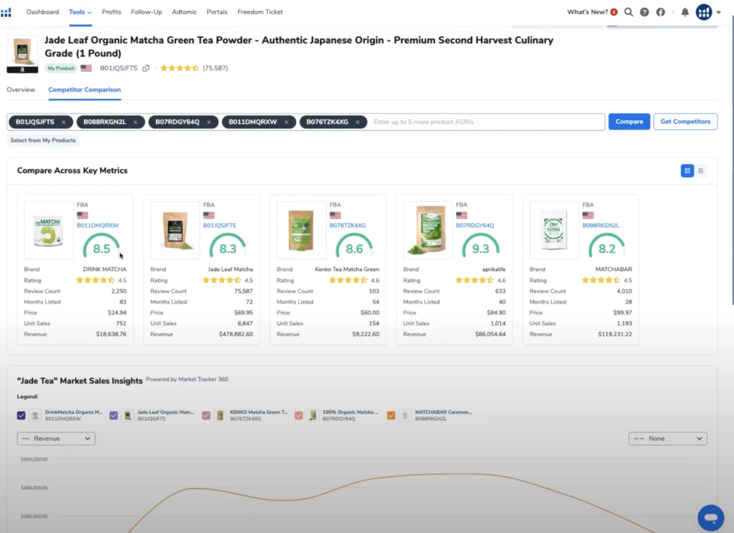Click the grid view icon near Compare Across Key Metrics
This screenshot has width=734, height=533.
(x=687, y=171)
